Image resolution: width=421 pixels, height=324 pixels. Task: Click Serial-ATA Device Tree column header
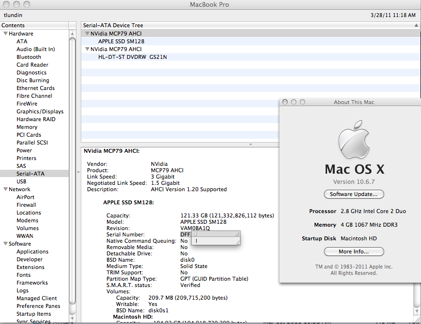pyautogui.click(x=251, y=25)
